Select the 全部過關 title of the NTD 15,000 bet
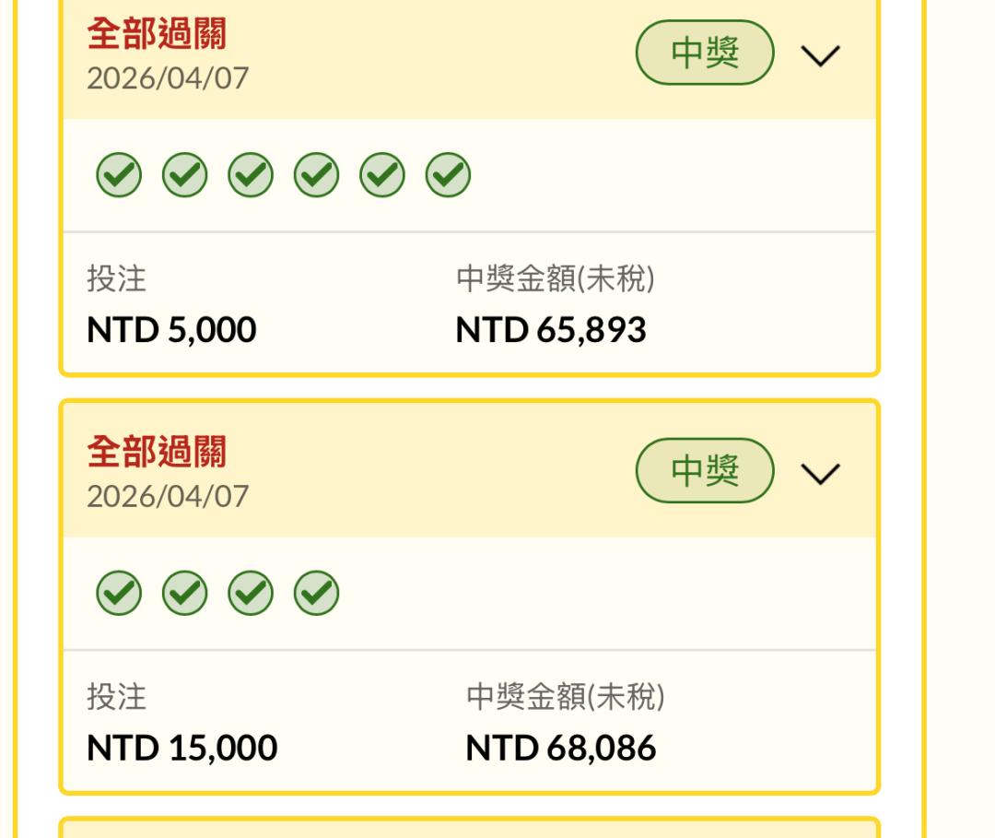Viewport: 995px width, 838px height. (x=157, y=453)
